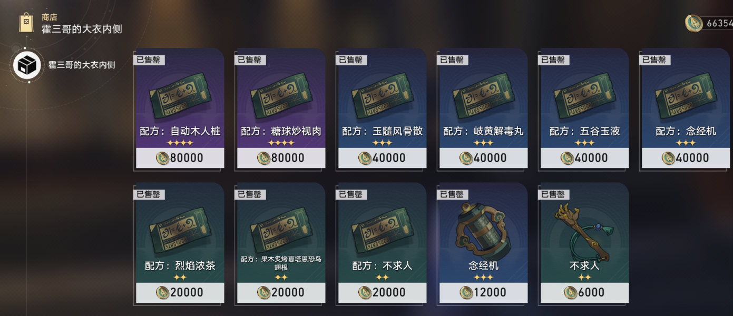733x316 pixels.
Task: Click the 配方：玉髓风骨散 card title
Action: pos(383,131)
